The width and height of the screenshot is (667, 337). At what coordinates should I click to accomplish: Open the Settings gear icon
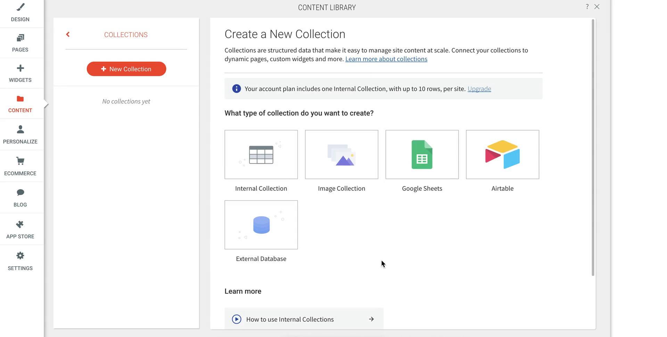(20, 256)
